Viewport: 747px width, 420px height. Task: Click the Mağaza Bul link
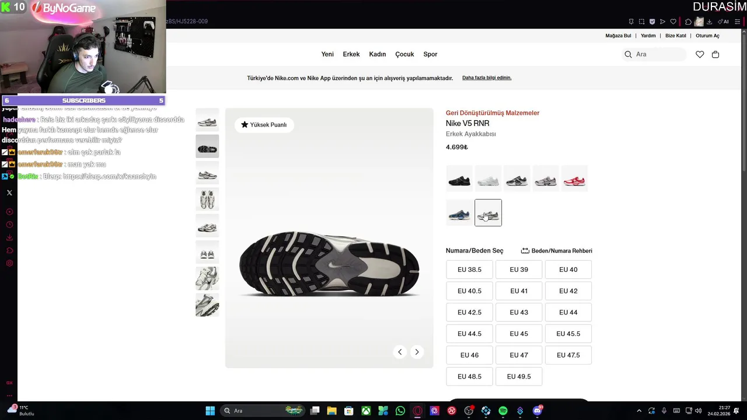618,36
